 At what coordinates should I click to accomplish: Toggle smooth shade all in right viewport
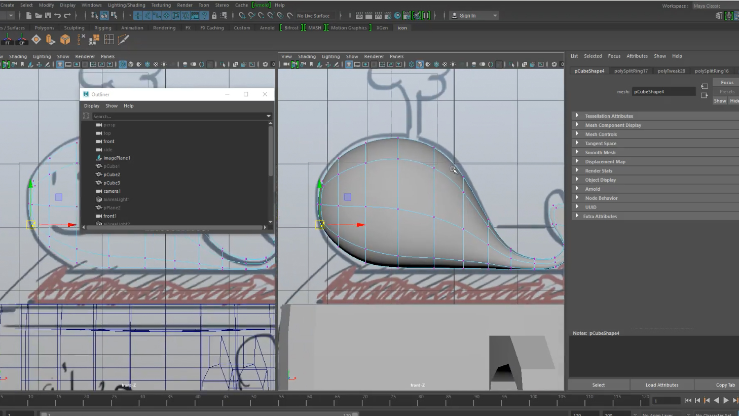coord(420,64)
